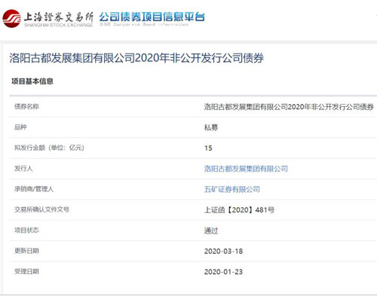The image size is (377, 296).
Task: Click the 承销商/管理人 row label
Action: pyautogui.click(x=34, y=189)
